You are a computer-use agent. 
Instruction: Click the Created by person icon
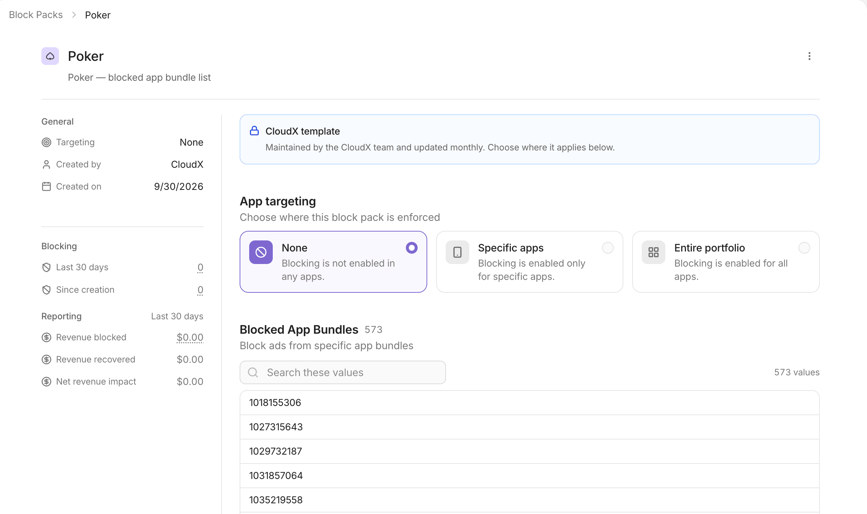[46, 164]
